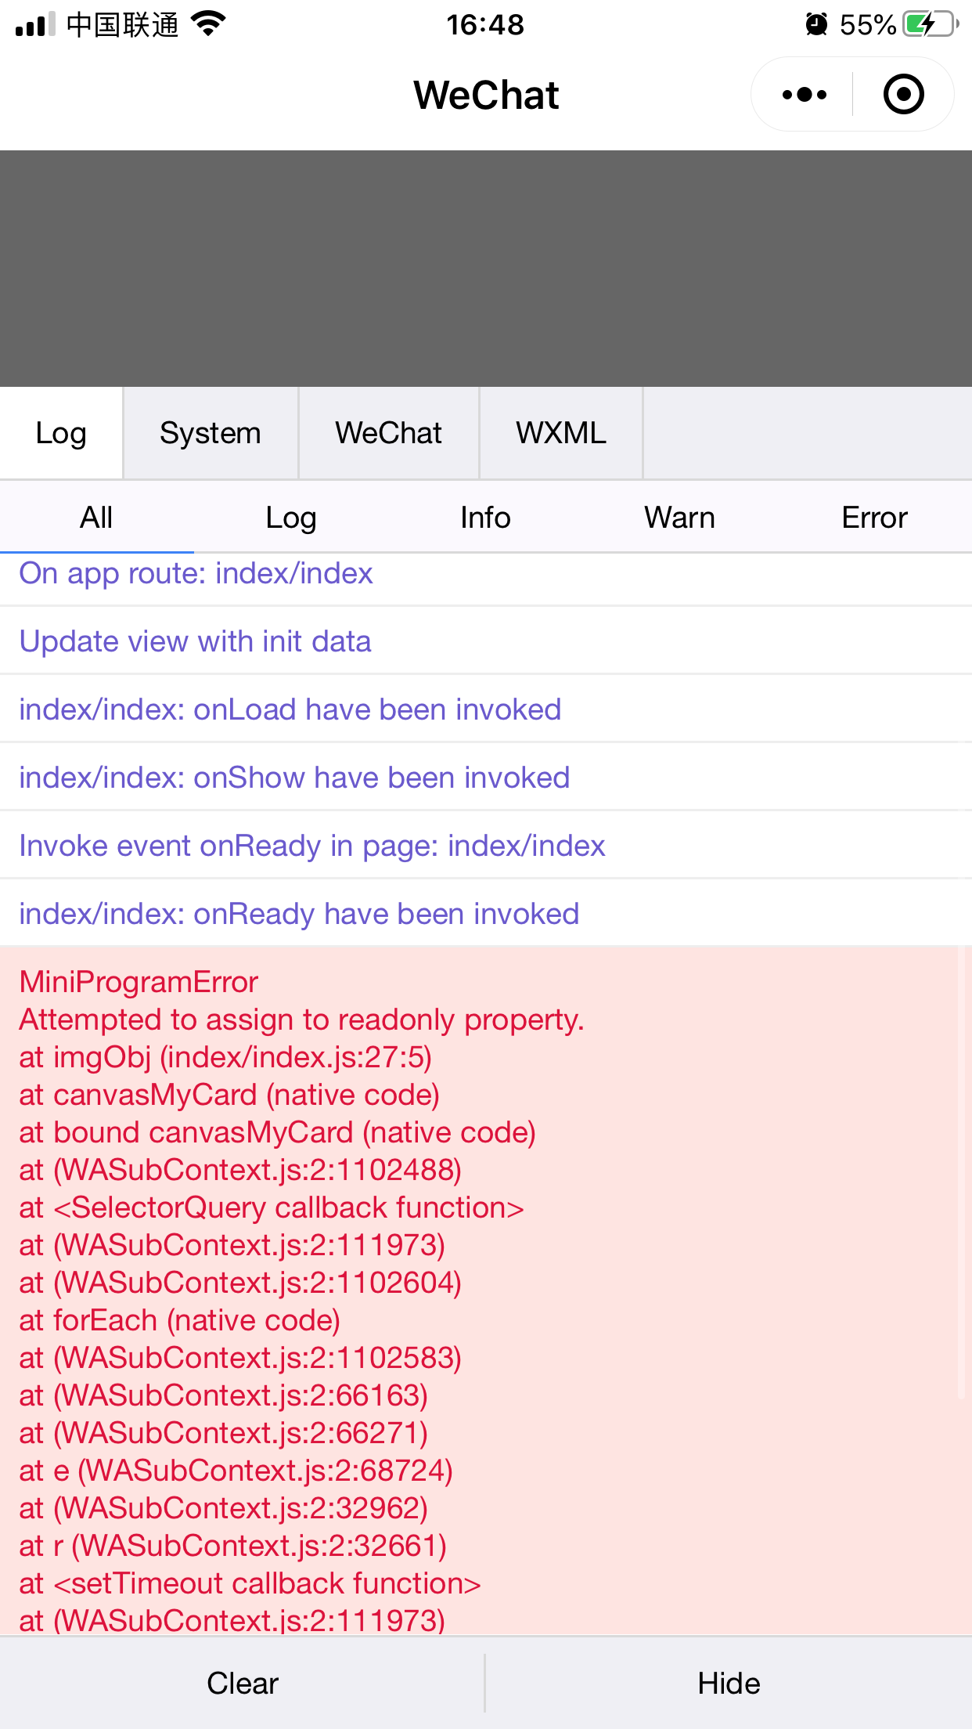972x1729 pixels.
Task: Tap 'at (WASubContext.js:2:32962)' stack line
Action: coord(224,1508)
